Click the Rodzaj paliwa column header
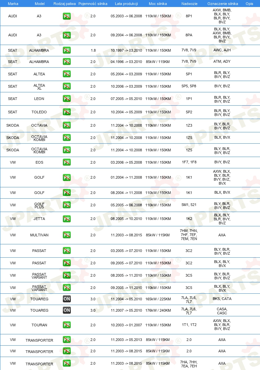This screenshot has width=260, height=370. (65, 4)
